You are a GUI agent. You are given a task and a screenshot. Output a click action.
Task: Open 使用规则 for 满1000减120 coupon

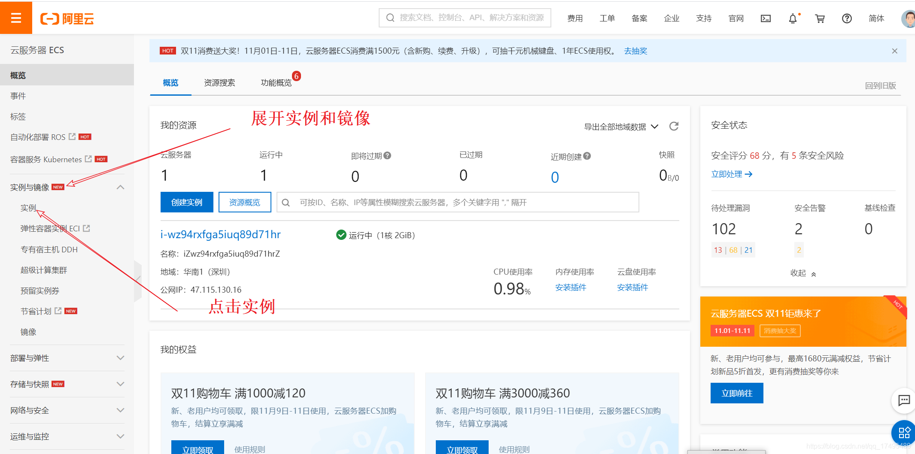[250, 449]
